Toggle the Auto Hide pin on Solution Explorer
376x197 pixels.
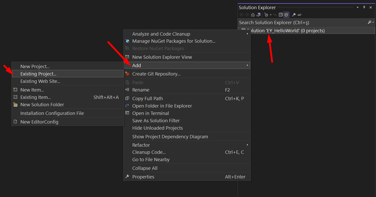pos(364,7)
